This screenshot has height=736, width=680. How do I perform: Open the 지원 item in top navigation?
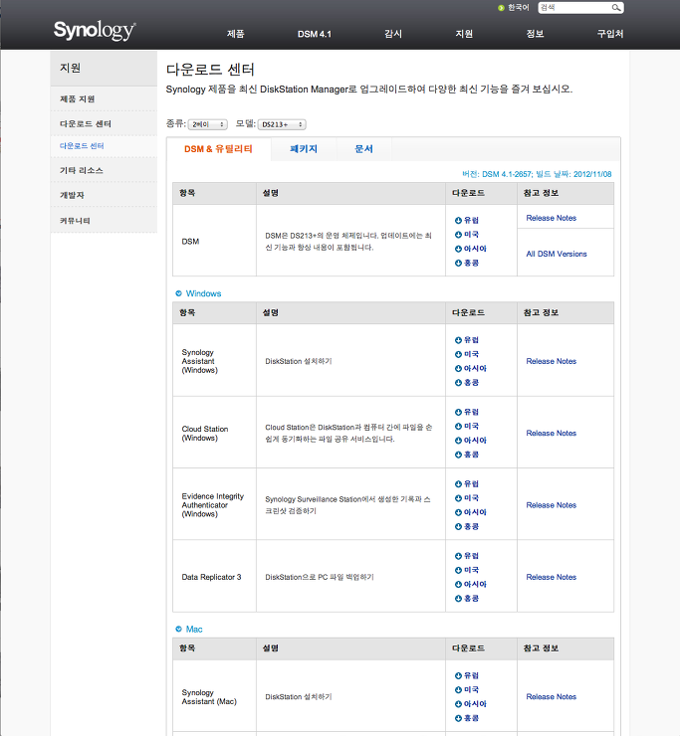(464, 34)
